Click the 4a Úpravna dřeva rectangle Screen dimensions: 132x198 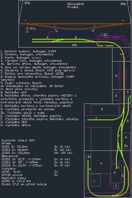(x=88, y=164)
